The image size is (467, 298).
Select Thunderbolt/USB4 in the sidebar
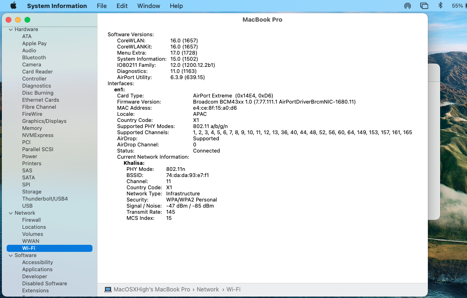tap(45, 199)
